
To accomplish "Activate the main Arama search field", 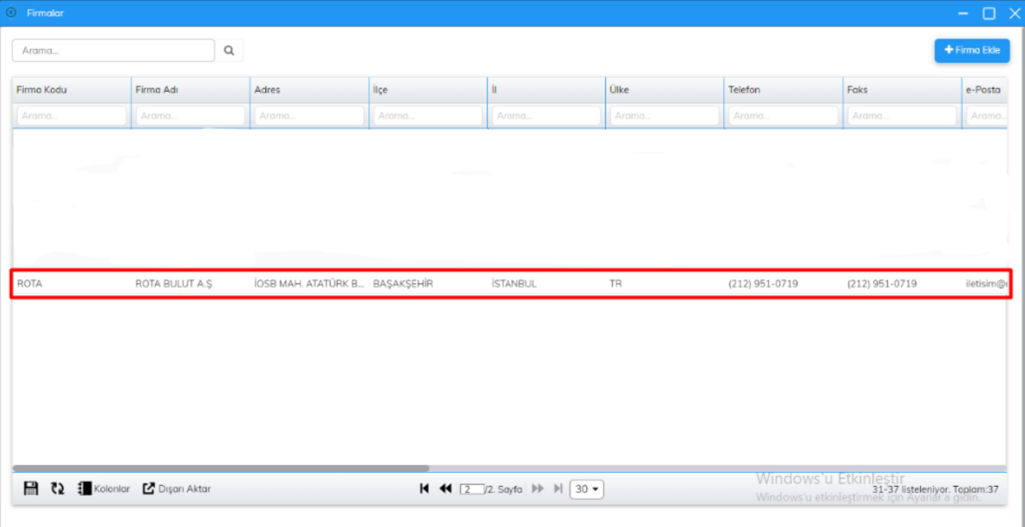I will [x=112, y=50].
